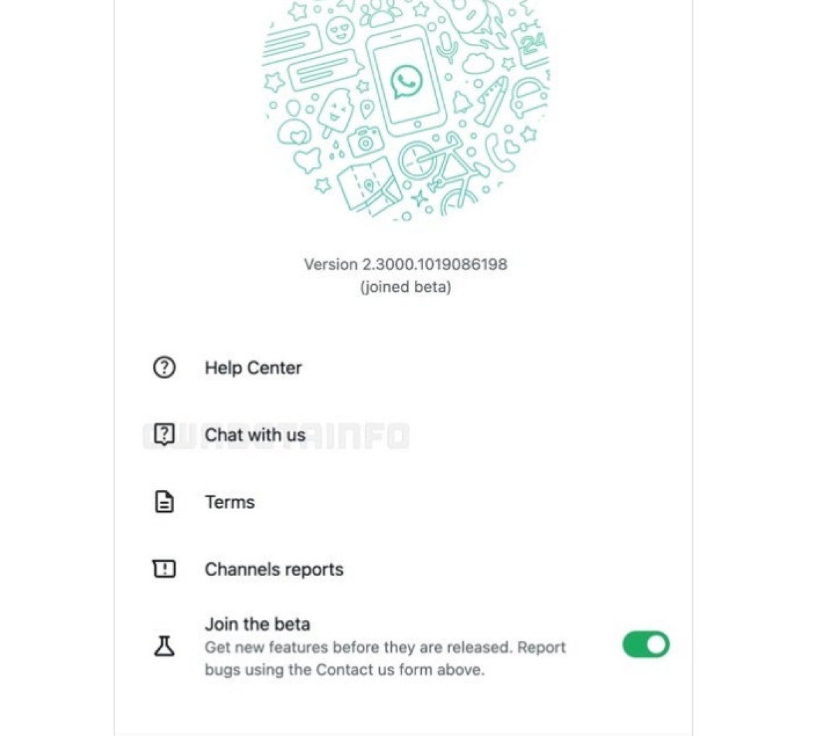Click the camera doodle in artwork
Viewport: 838px width, 736px height.
click(365, 141)
